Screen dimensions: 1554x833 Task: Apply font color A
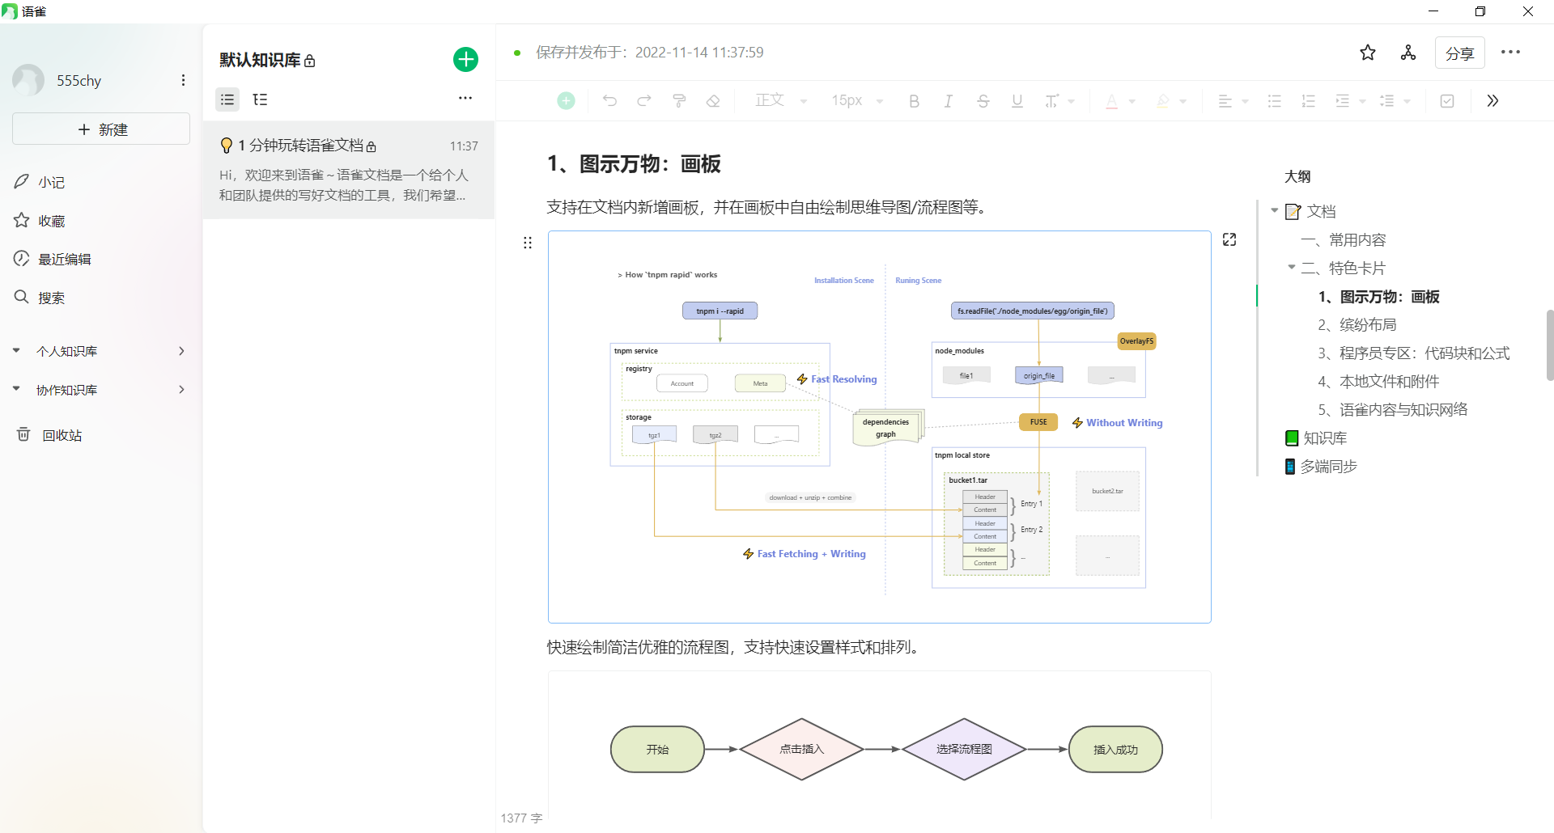1112,100
